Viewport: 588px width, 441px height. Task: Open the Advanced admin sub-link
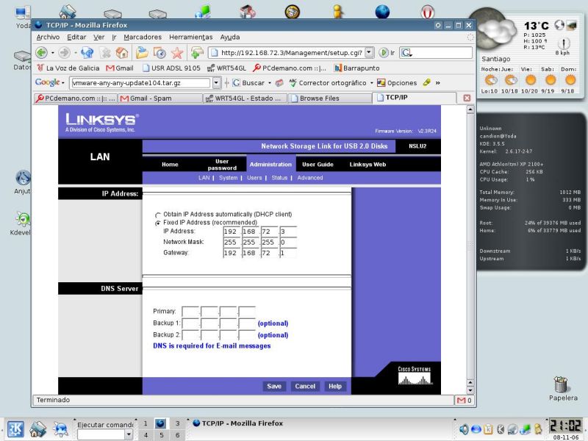[309, 178]
